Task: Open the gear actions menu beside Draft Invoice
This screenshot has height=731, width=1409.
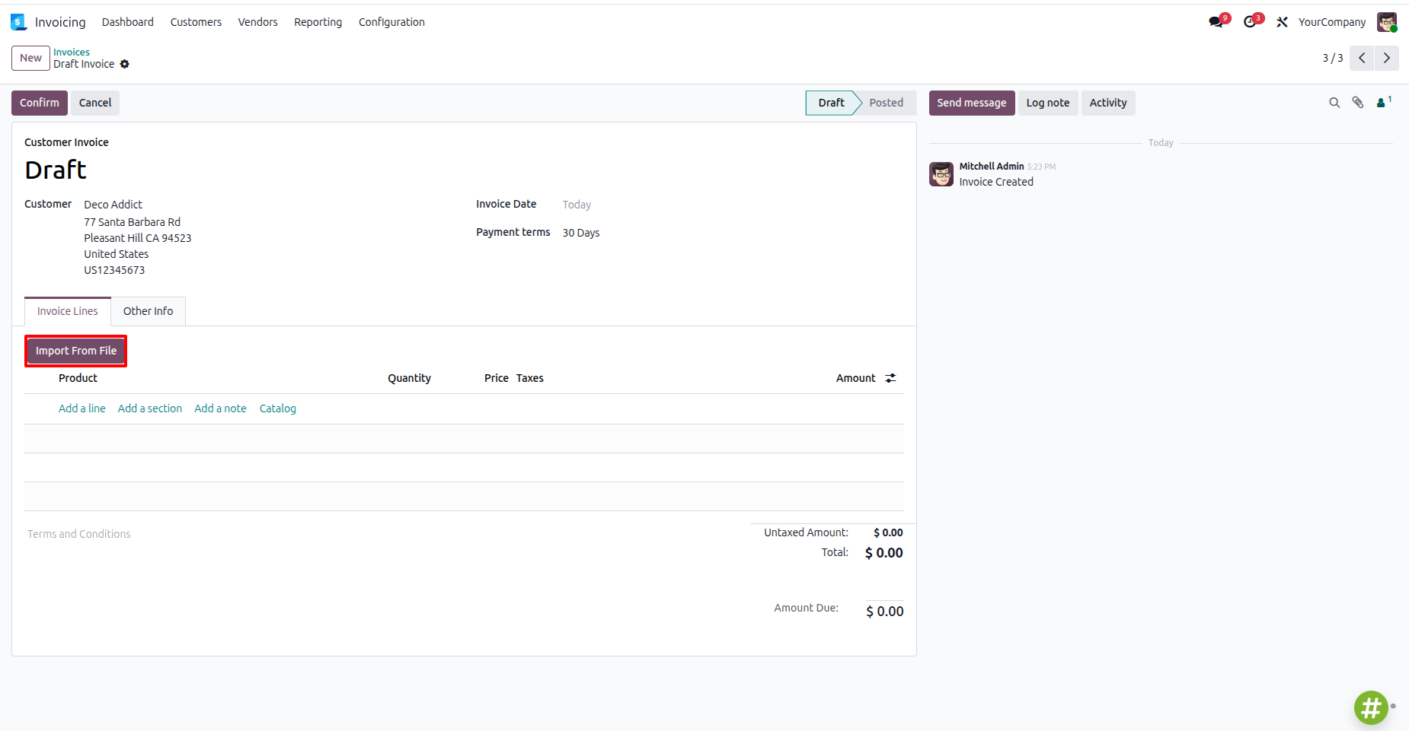Action: [125, 64]
